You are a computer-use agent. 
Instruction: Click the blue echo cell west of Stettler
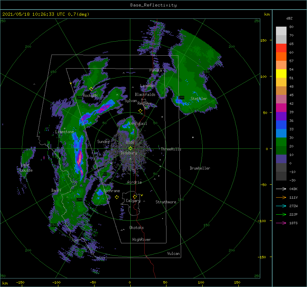click(x=179, y=101)
